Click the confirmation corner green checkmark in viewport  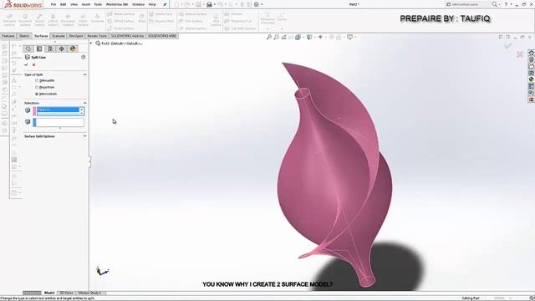click(508, 46)
